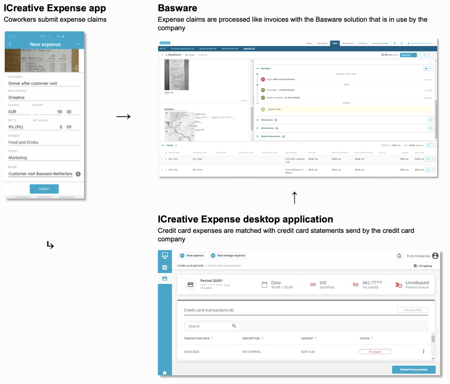The image size is (450, 384).
Task: Click the comment icon in Workflow section
Action: pos(426,68)
